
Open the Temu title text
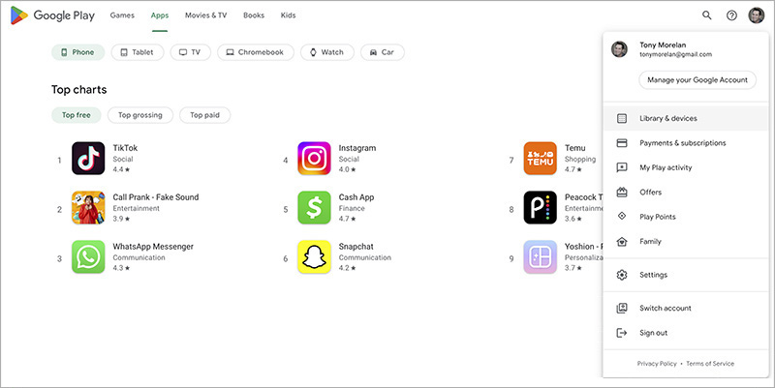click(575, 148)
